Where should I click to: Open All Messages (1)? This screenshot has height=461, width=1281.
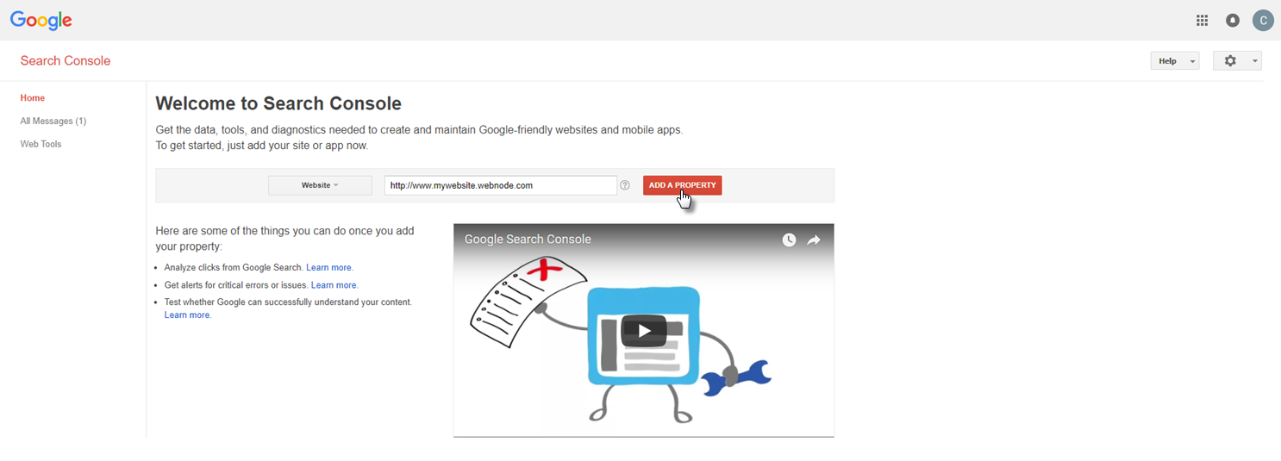click(x=53, y=121)
